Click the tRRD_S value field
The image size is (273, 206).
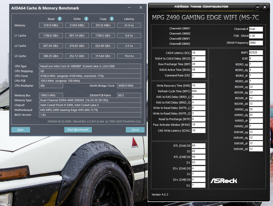click(198, 102)
